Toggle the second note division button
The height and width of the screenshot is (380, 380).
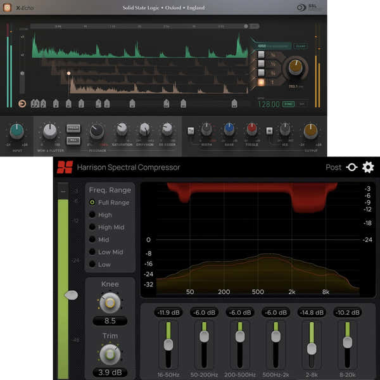[x=261, y=63]
